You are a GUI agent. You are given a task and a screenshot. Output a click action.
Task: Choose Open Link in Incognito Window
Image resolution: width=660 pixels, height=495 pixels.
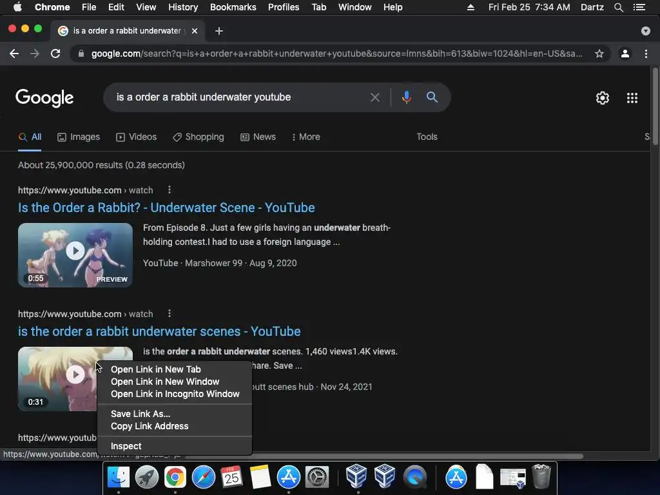(x=175, y=394)
